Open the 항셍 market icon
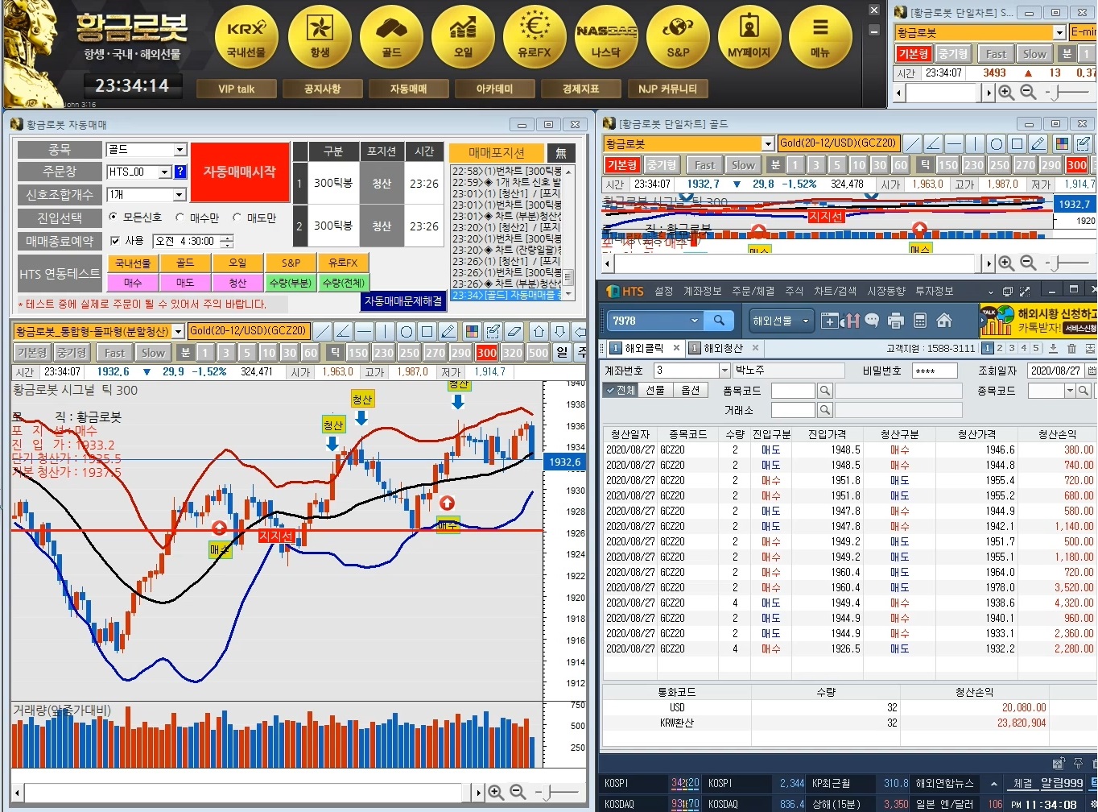The width and height of the screenshot is (1098, 812). 320,36
